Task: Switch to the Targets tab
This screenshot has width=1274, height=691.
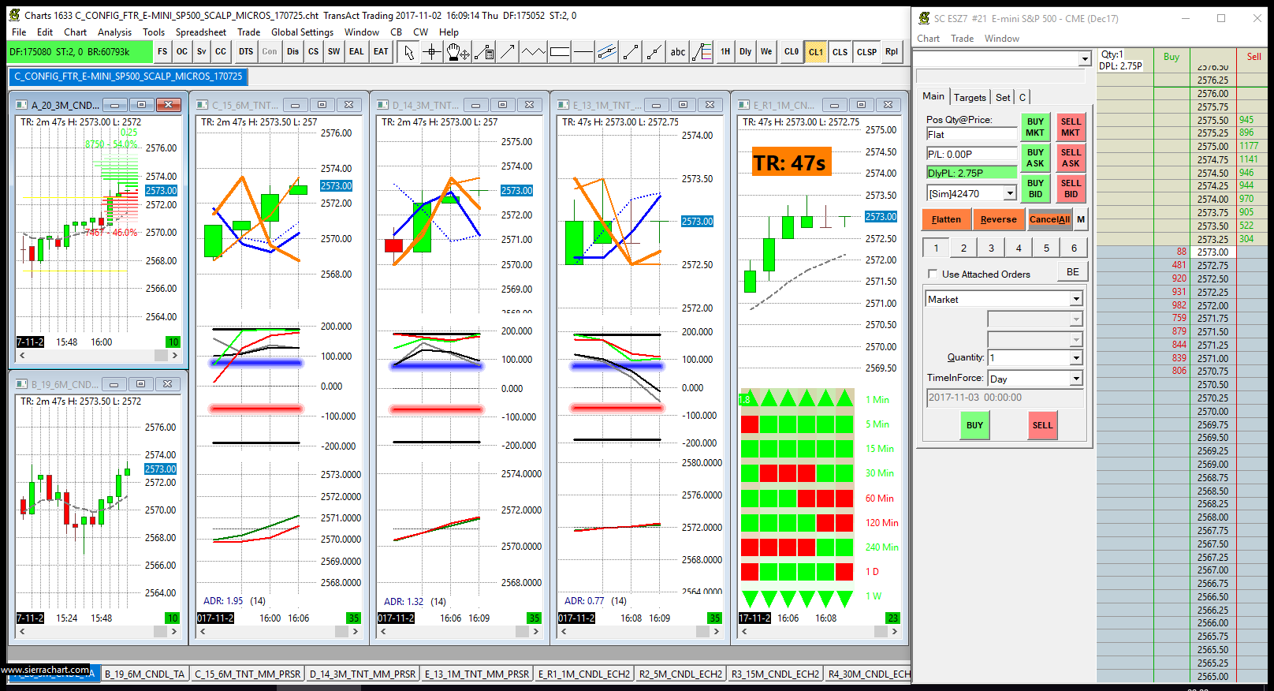Action: pos(970,98)
